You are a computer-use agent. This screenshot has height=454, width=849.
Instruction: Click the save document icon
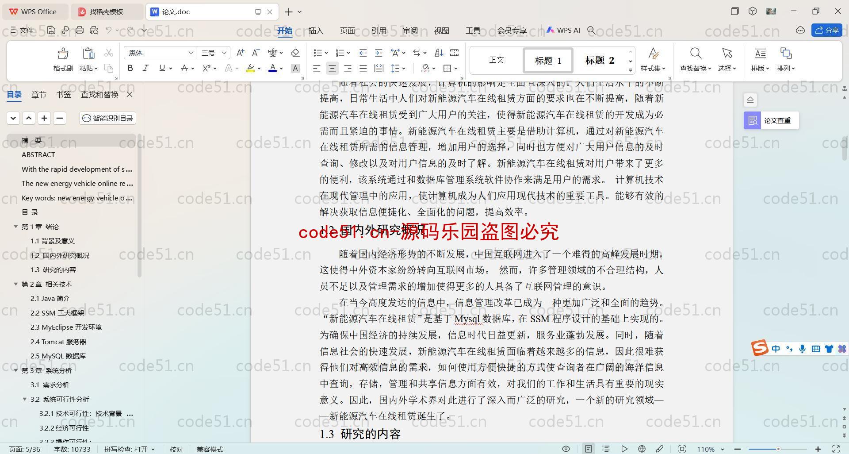point(51,30)
